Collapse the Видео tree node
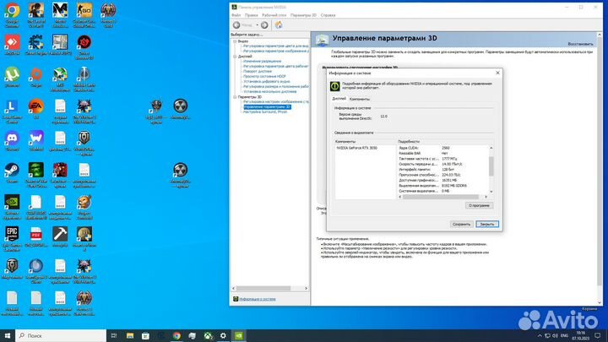Image resolution: width=608 pixels, height=342 pixels. click(235, 41)
